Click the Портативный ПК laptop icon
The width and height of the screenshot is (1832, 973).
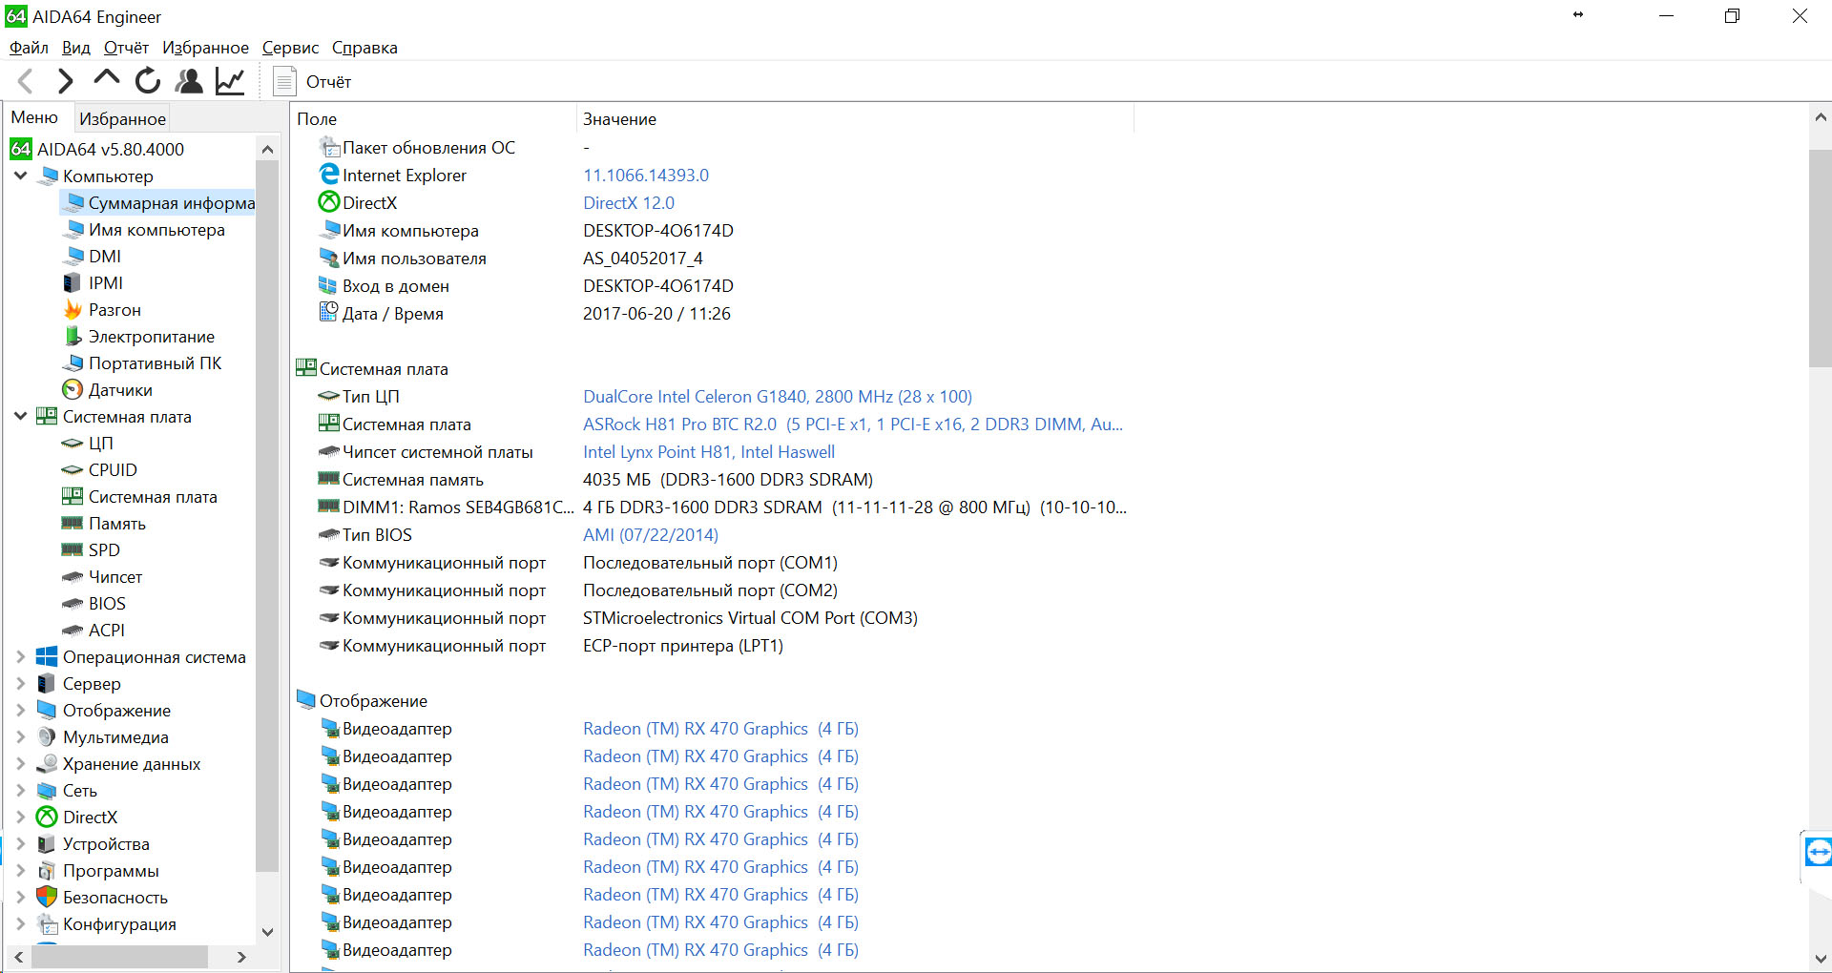pyautogui.click(x=73, y=362)
